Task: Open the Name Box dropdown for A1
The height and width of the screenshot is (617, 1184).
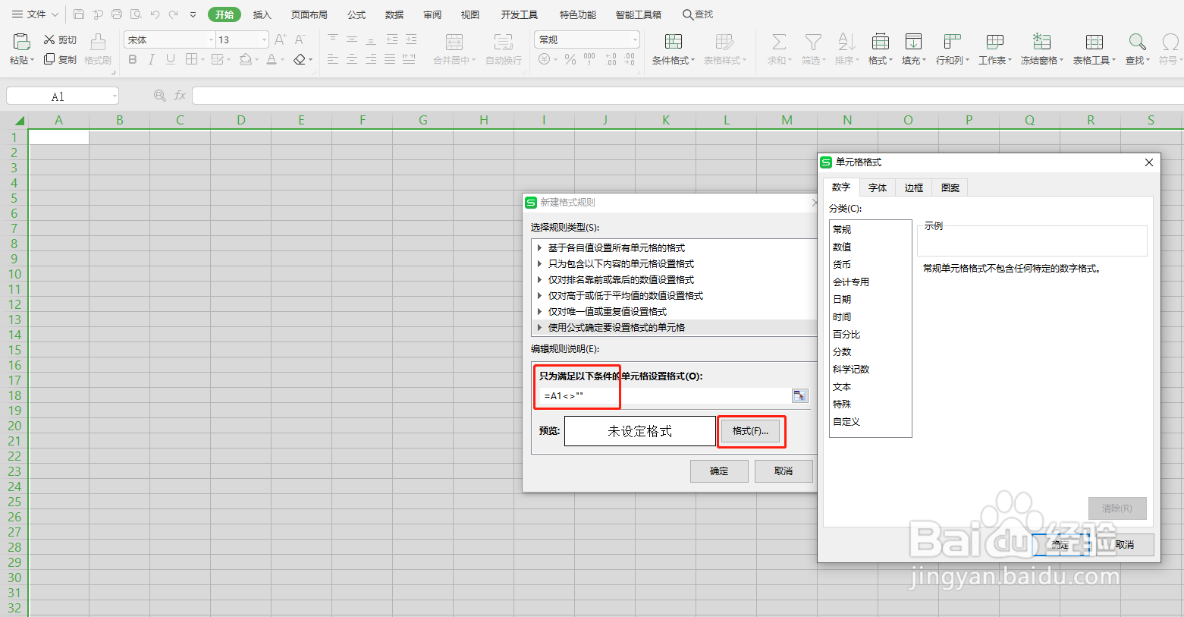Action: tap(115, 96)
